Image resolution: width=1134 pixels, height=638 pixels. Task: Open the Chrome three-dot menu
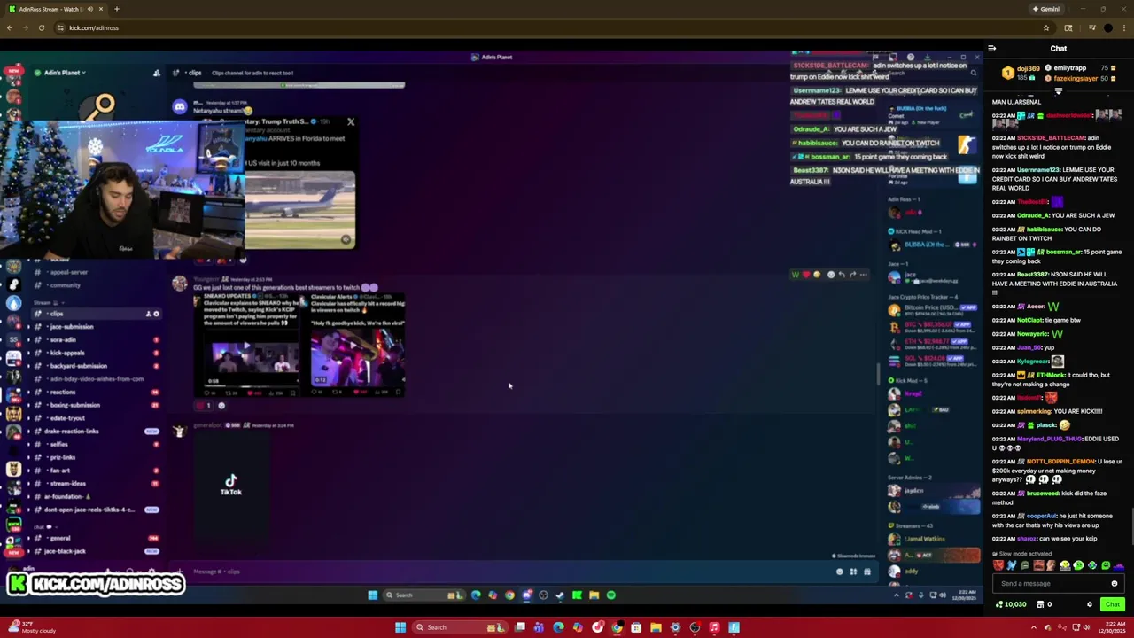(1124, 27)
